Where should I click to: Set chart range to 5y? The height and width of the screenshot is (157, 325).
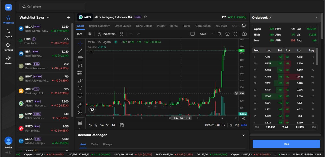pyautogui.click(x=90, y=125)
